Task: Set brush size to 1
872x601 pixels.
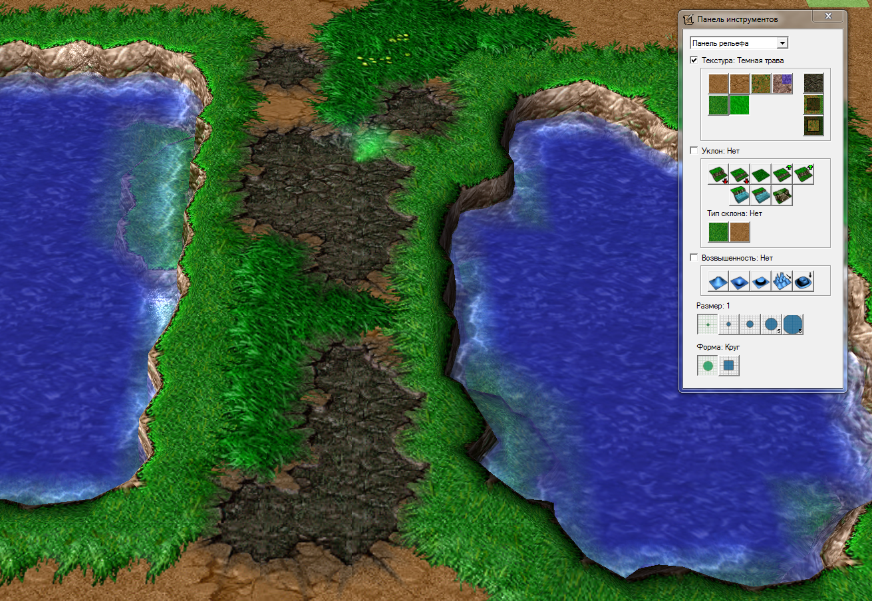Action: pos(708,324)
